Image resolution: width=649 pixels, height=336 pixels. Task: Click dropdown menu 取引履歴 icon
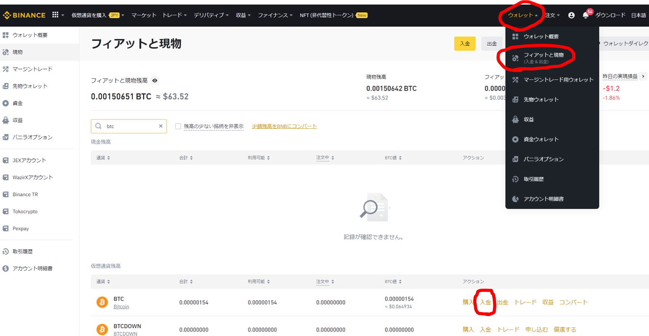[515, 179]
